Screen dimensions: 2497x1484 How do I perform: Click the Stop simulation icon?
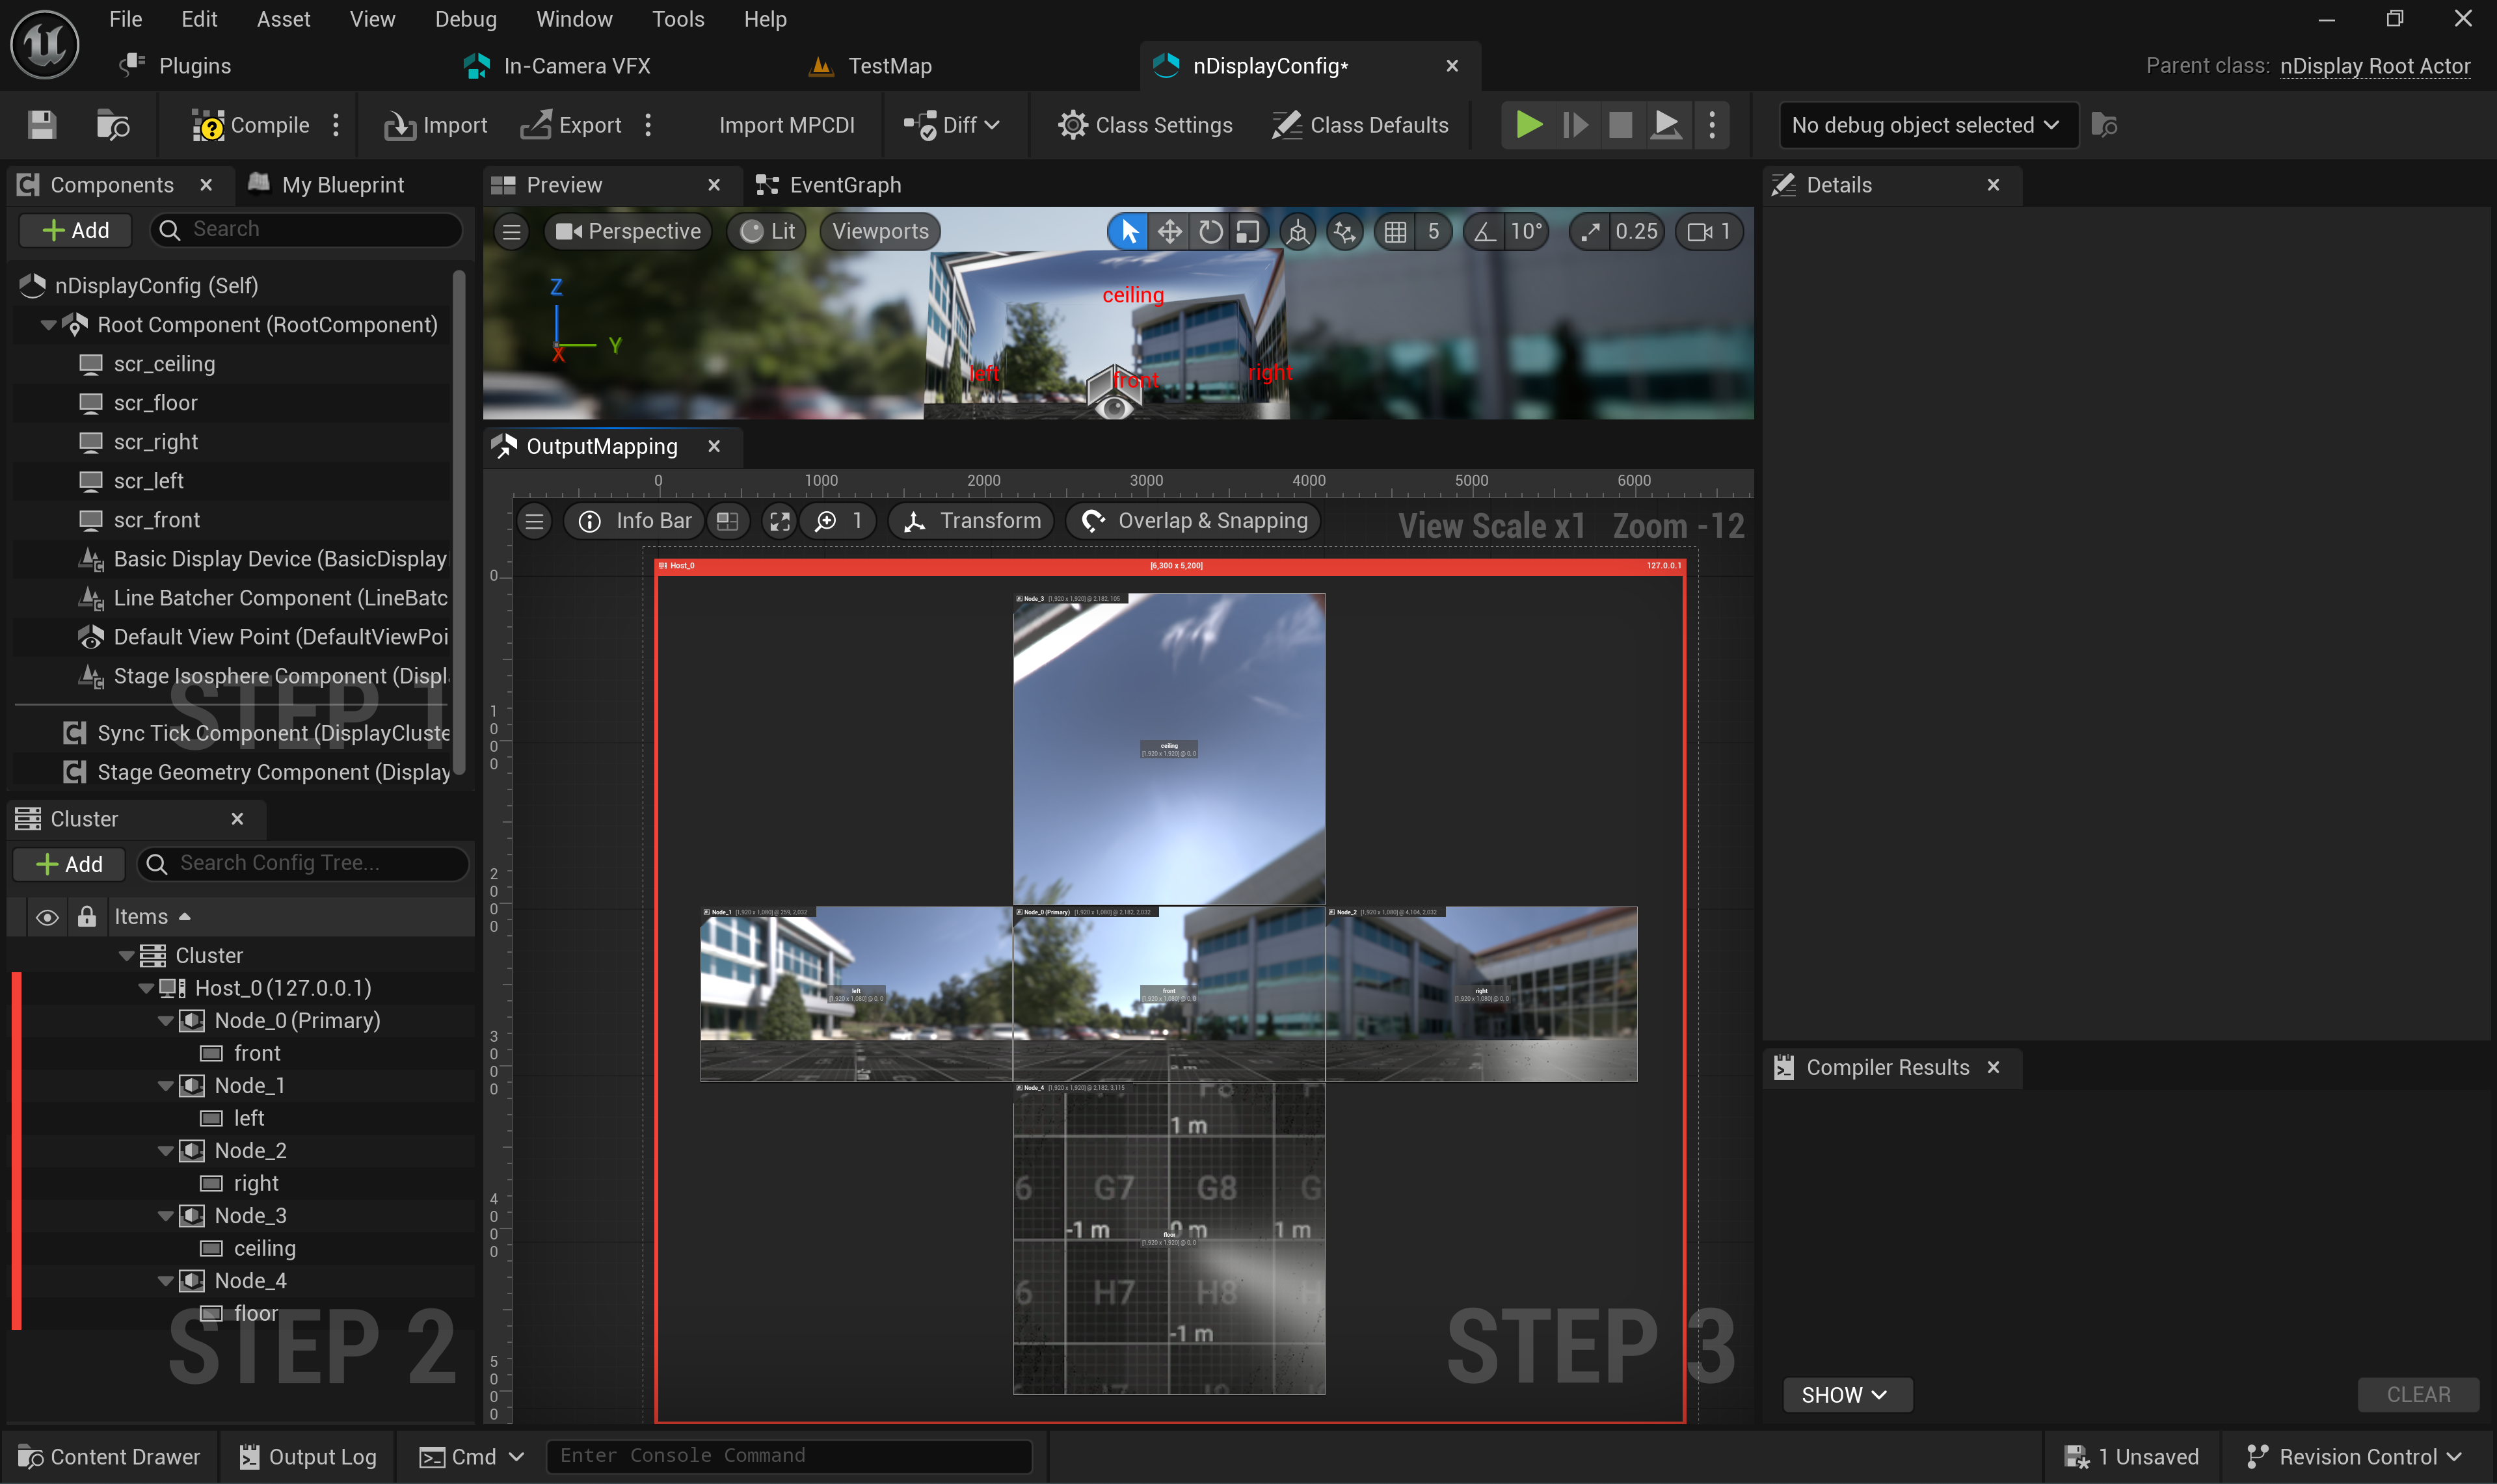click(1620, 125)
